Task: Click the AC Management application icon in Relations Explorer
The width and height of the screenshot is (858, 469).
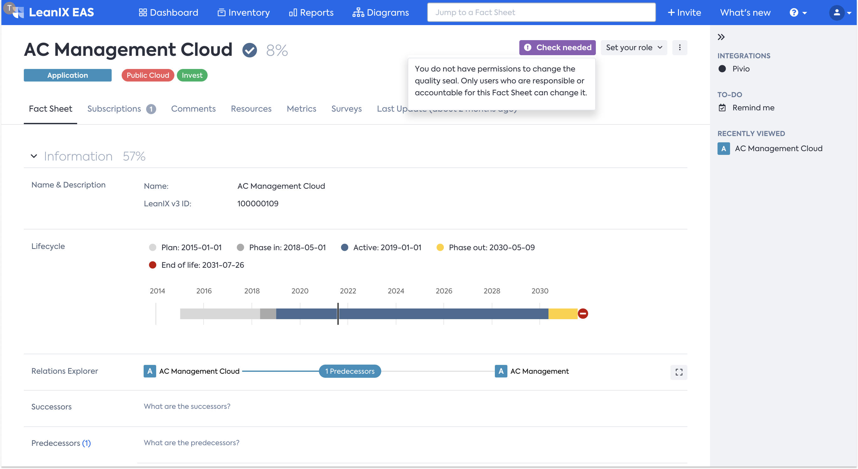Action: click(x=500, y=371)
